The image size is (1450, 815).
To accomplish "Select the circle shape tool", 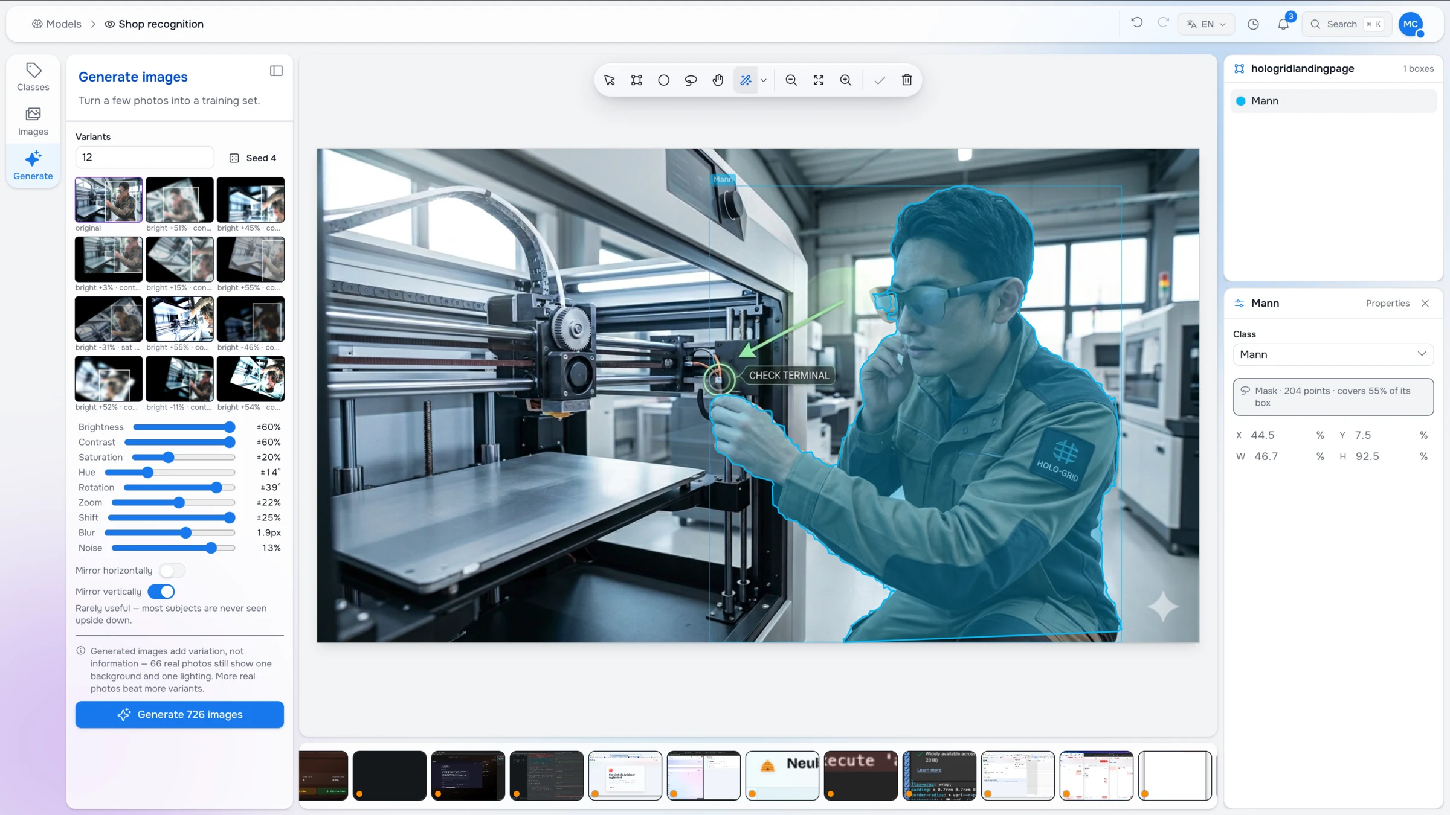I will pos(663,80).
